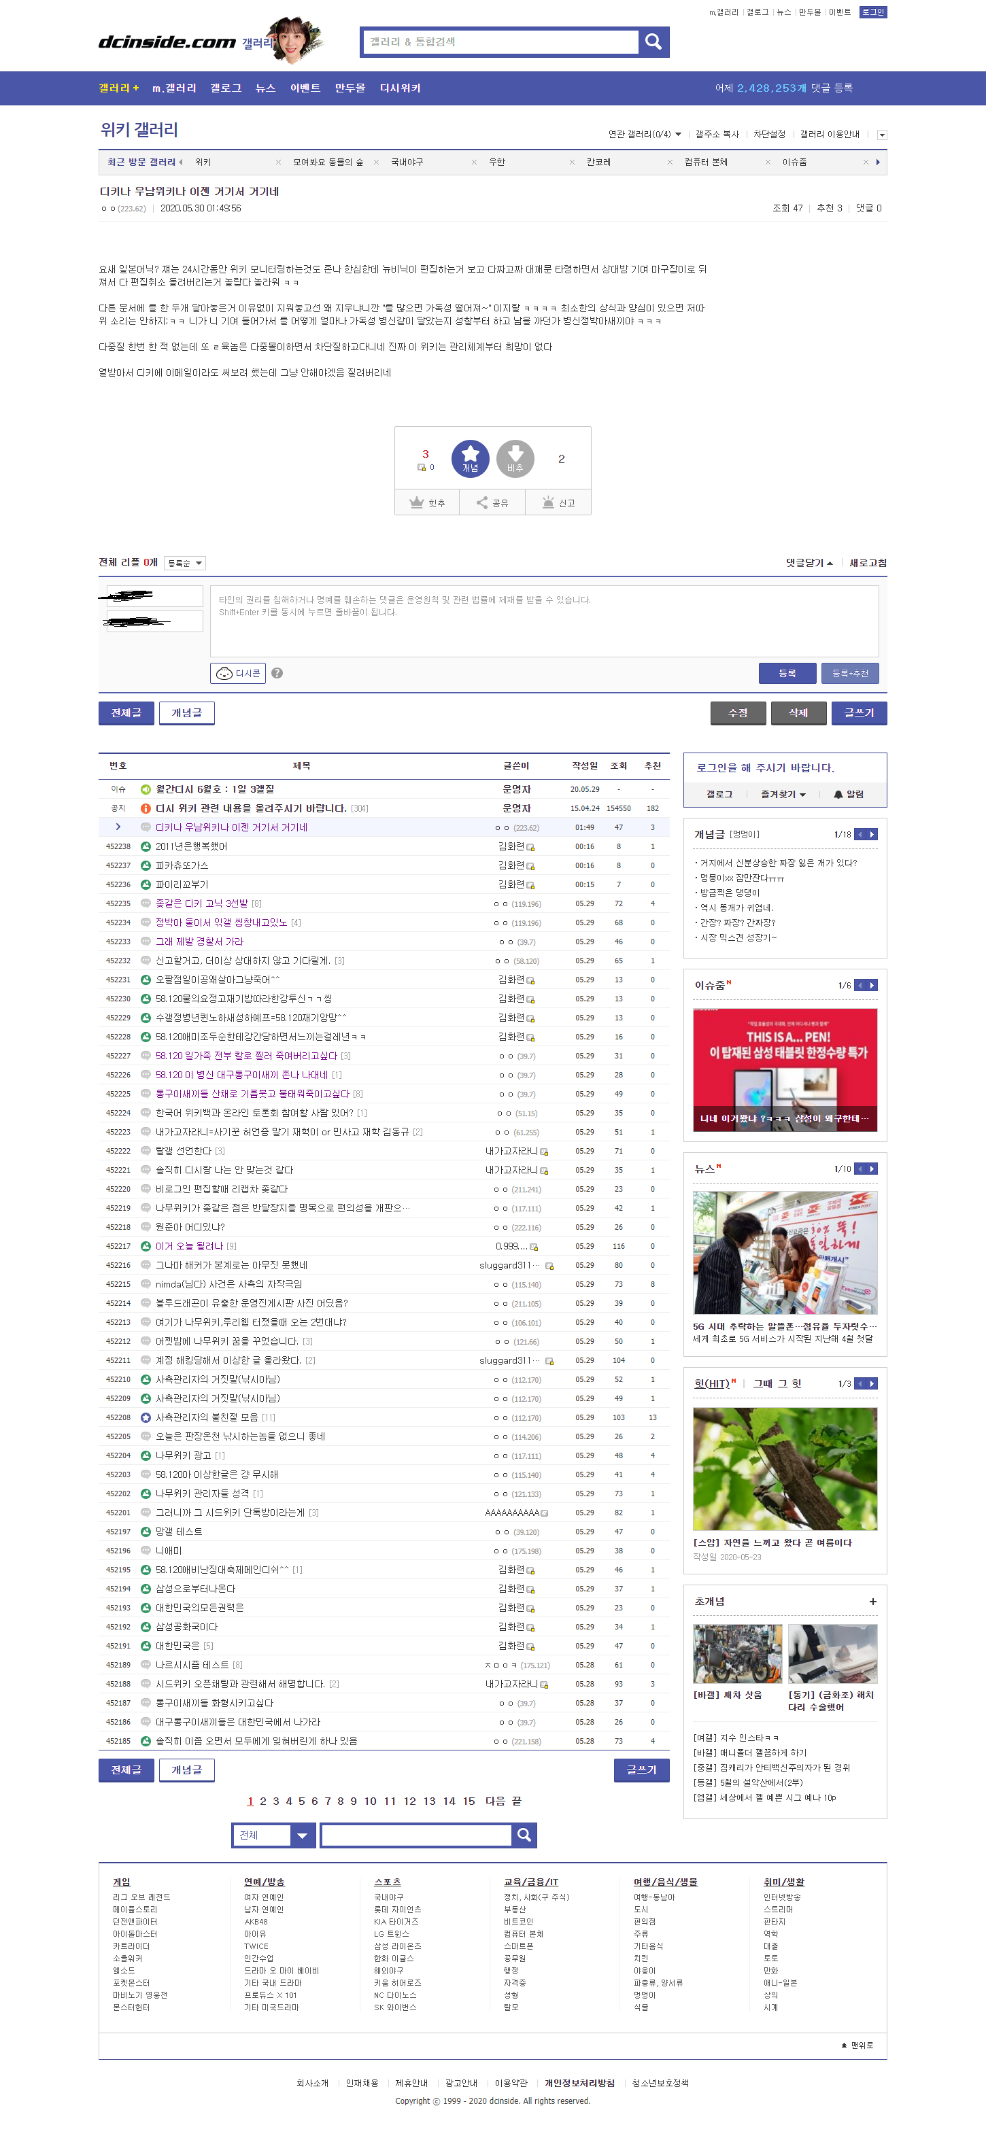The image size is (986, 2140).
Task: Open the 등록순 comment sort dropdown
Action: click(184, 564)
